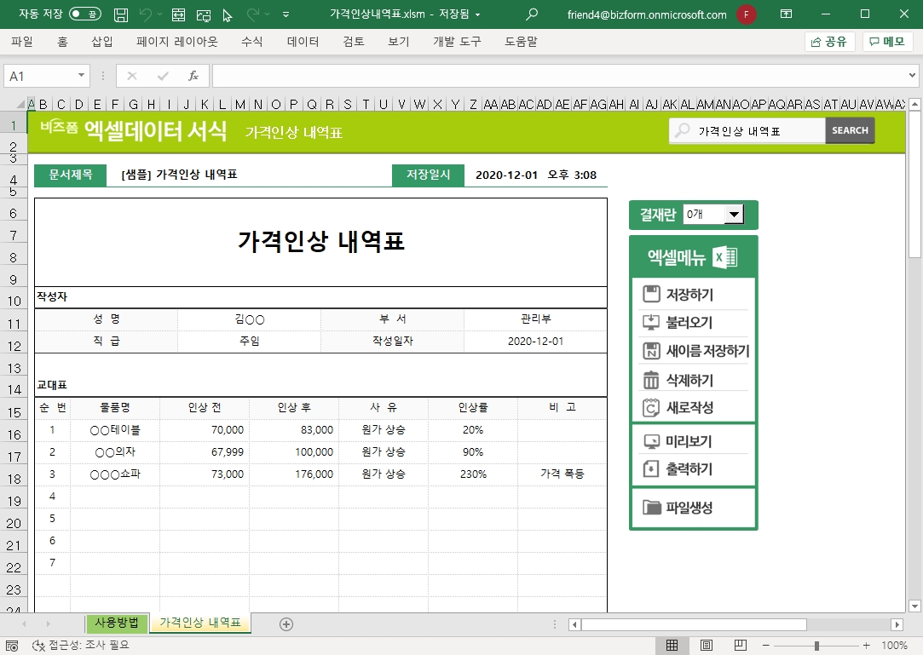Click the add new sheet plus icon
923x655 pixels.
[x=286, y=623]
